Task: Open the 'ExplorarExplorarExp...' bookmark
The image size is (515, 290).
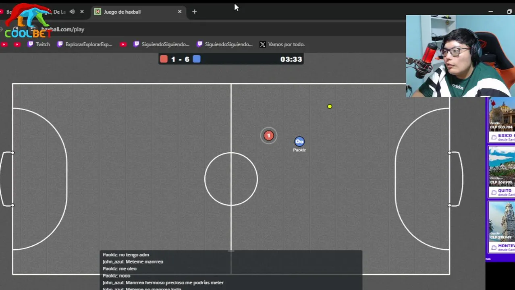Action: click(85, 44)
